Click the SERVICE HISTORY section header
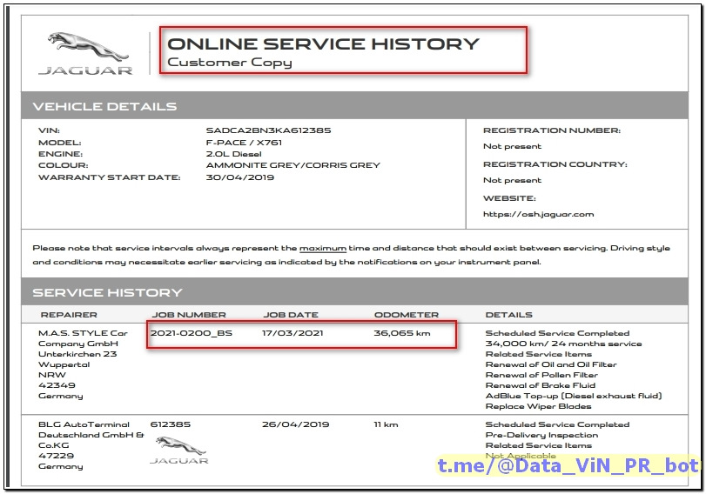This screenshot has width=706, height=494. coord(107,293)
